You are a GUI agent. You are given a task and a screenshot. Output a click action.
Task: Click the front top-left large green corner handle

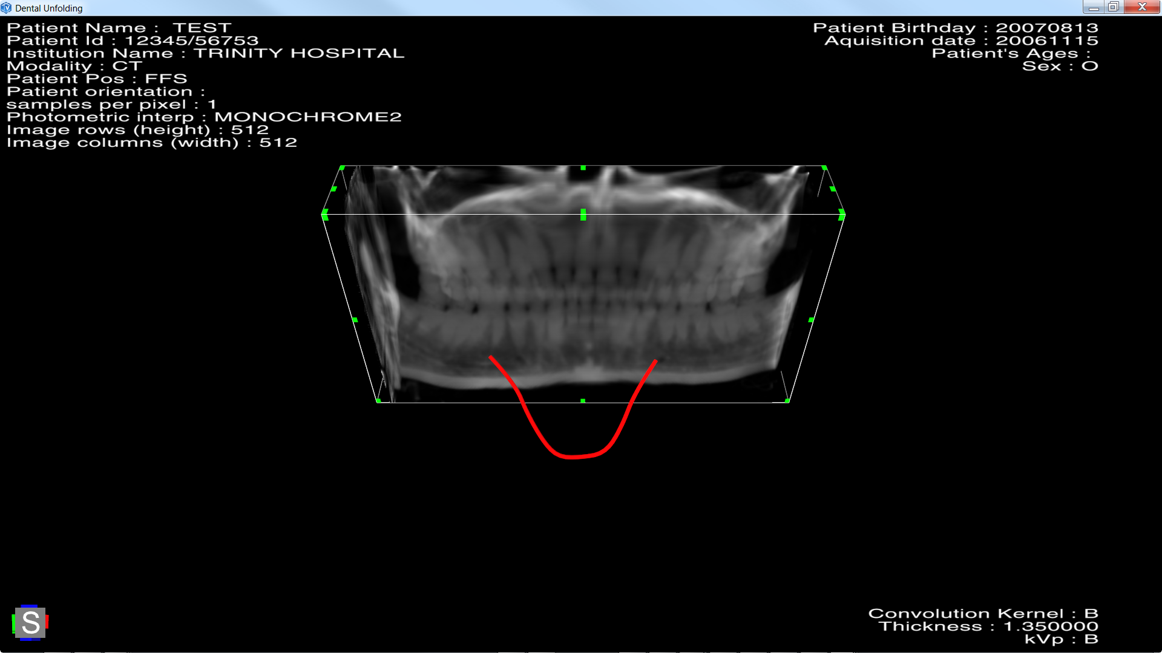pyautogui.click(x=325, y=215)
